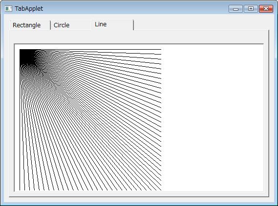Maximize the TabApplet window

pyautogui.click(x=251, y=9)
